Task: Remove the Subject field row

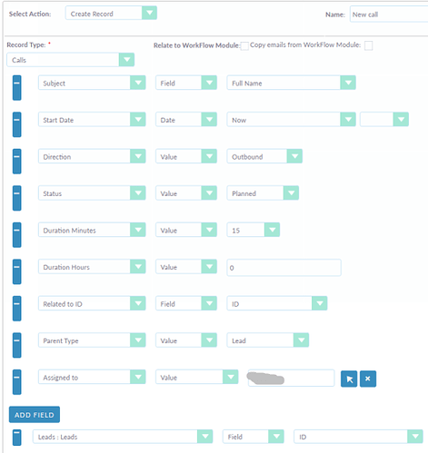Action: coord(17,88)
